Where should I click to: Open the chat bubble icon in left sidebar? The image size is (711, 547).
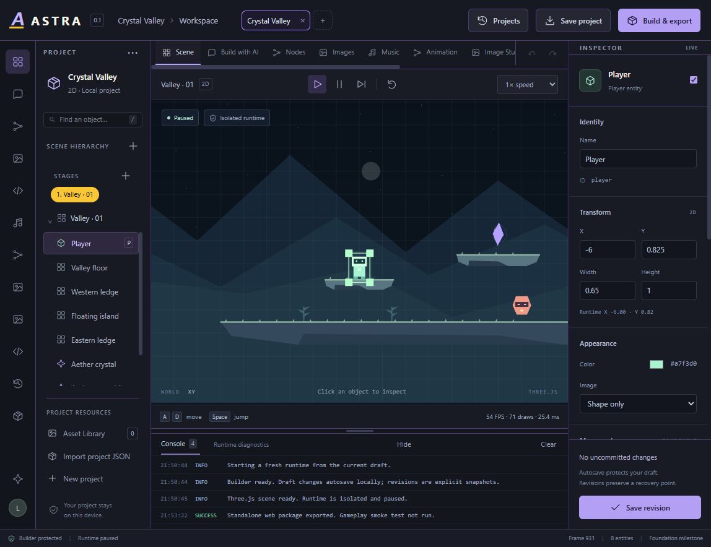pyautogui.click(x=18, y=94)
